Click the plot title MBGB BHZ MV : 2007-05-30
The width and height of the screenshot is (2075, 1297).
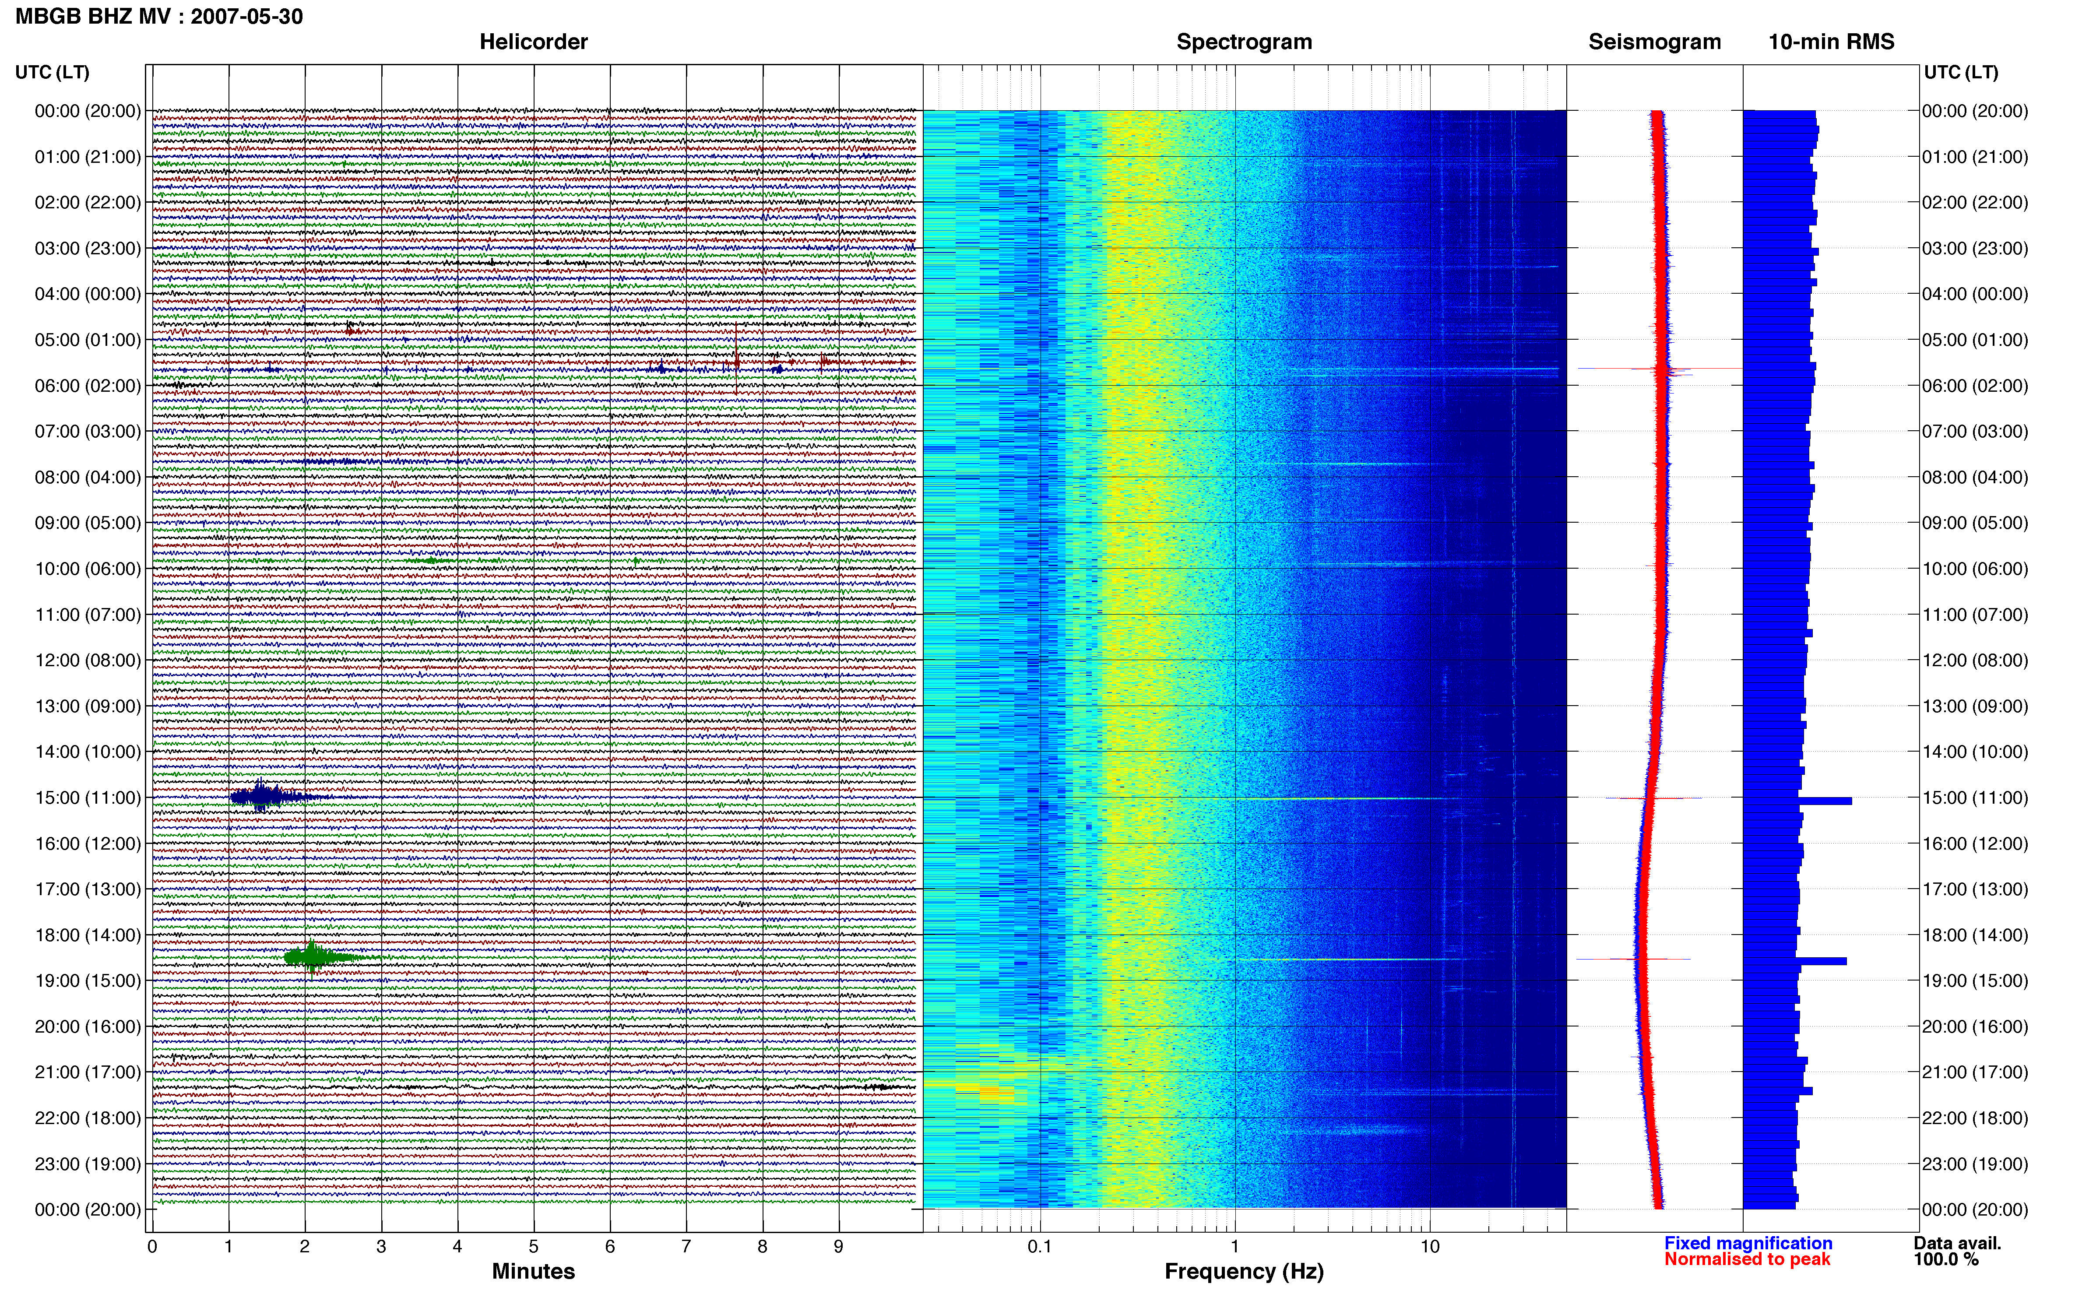point(159,16)
